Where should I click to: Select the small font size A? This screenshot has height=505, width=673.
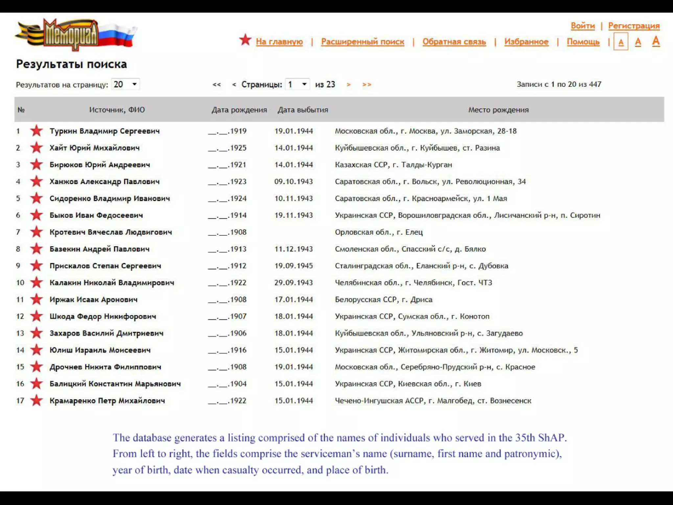click(x=621, y=42)
